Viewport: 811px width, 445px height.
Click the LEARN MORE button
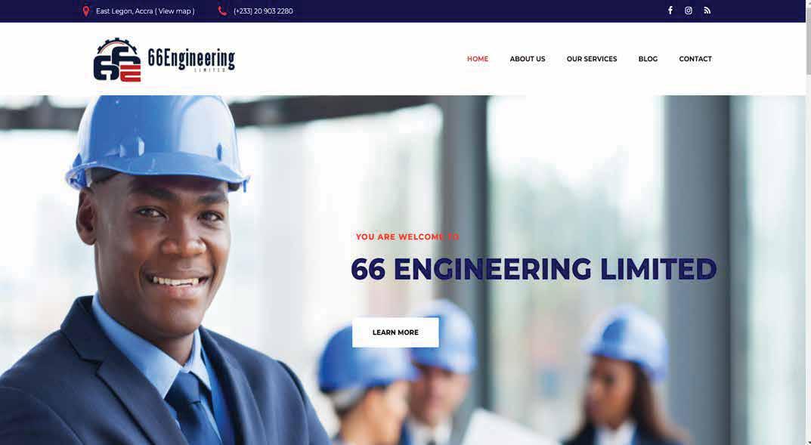point(395,332)
